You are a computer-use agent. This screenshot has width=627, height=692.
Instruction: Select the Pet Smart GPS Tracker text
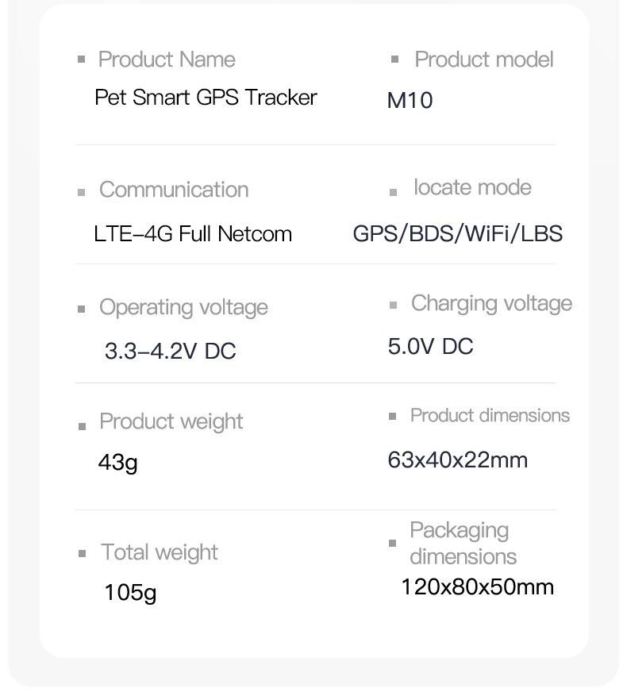coord(206,98)
